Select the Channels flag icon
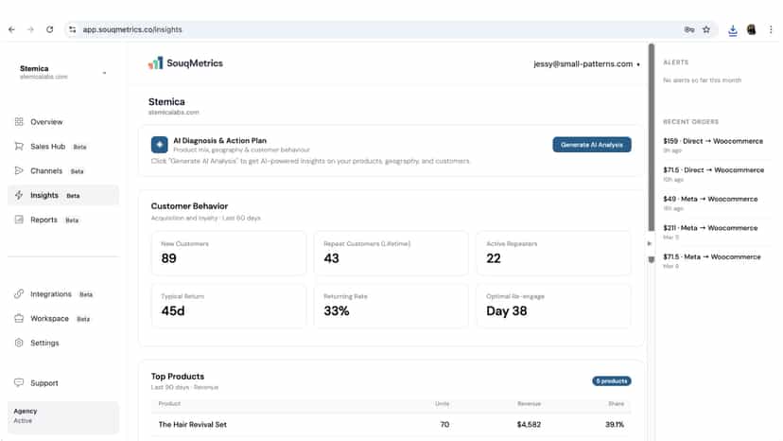This screenshot has height=441, width=783. point(19,170)
